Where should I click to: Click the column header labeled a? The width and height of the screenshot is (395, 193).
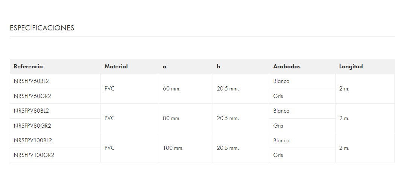[x=164, y=66]
